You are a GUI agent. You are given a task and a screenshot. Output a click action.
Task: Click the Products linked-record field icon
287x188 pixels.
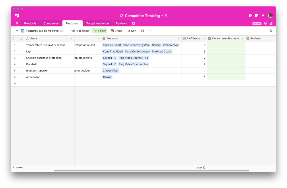pos(104,38)
